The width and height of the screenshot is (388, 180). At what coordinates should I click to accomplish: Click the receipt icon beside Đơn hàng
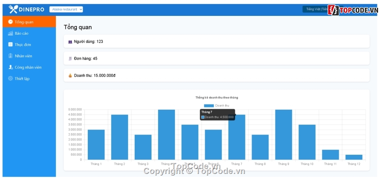(70, 59)
